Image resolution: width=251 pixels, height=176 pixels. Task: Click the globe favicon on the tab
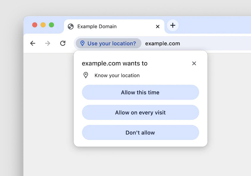coord(71,26)
